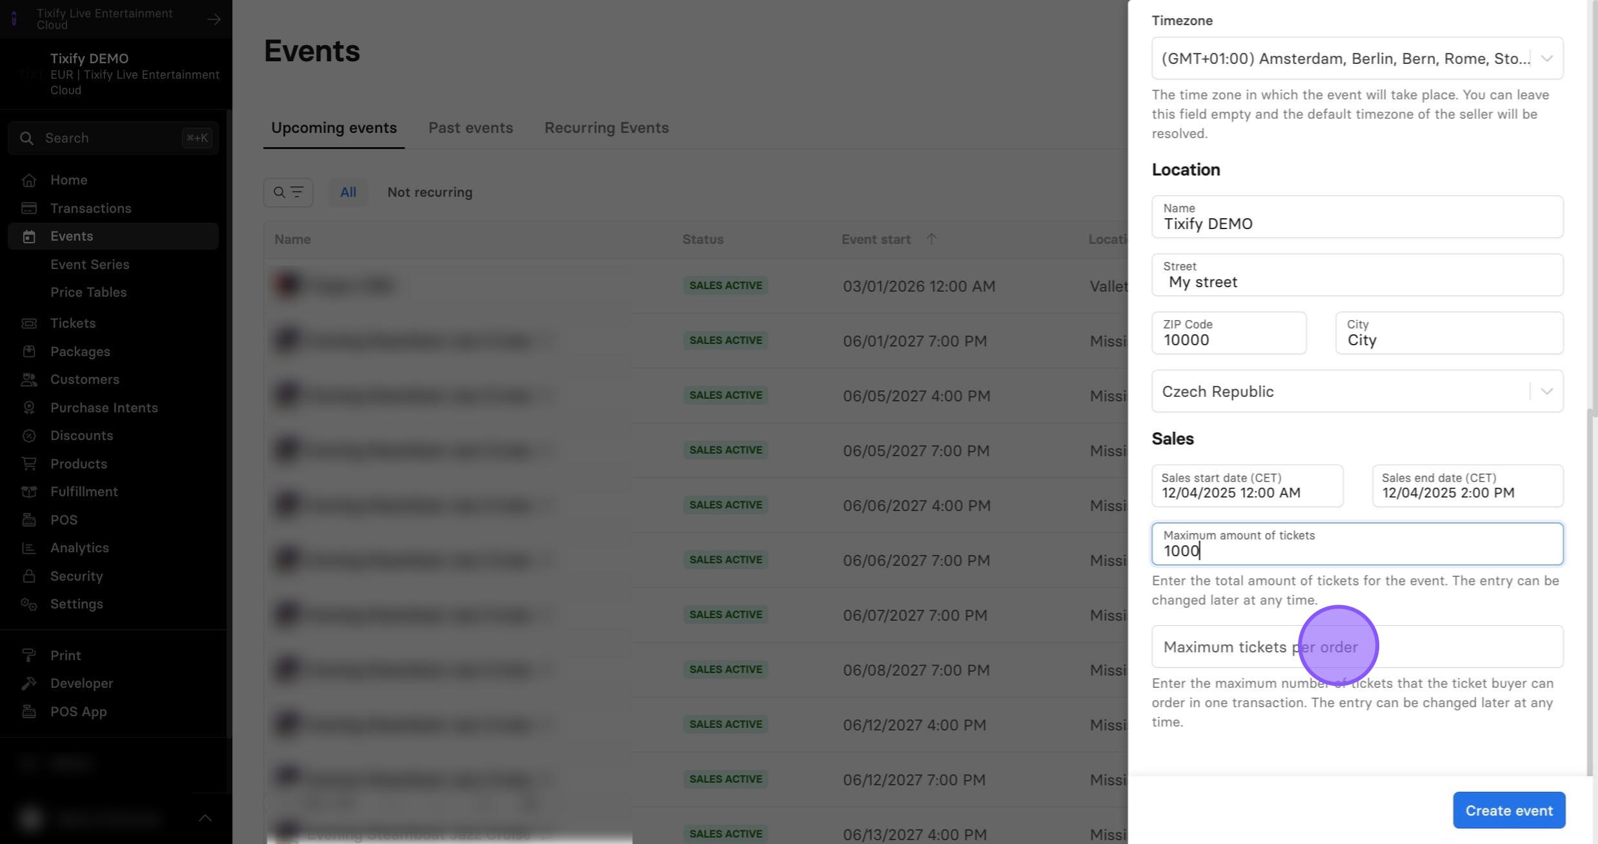Switch to Recurring Events tab
This screenshot has width=1598, height=844.
coord(607,128)
